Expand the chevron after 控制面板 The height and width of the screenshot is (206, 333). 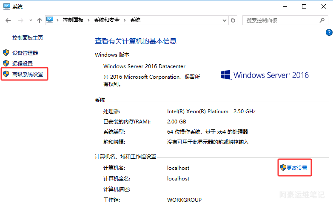[x=88, y=20]
